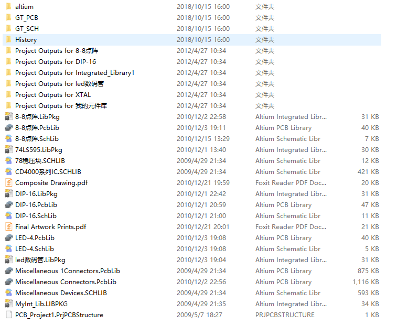397x325 pixels.
Task: Select file name 8-8点阵.LibPkg
Action: tap(37, 117)
